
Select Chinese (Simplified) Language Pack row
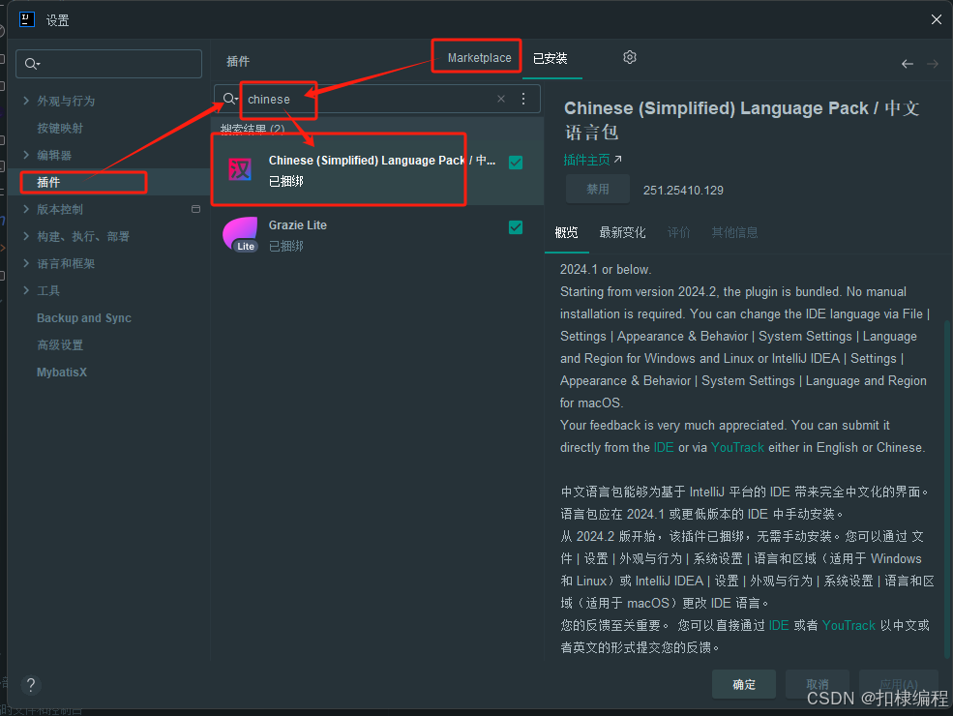[x=376, y=170]
